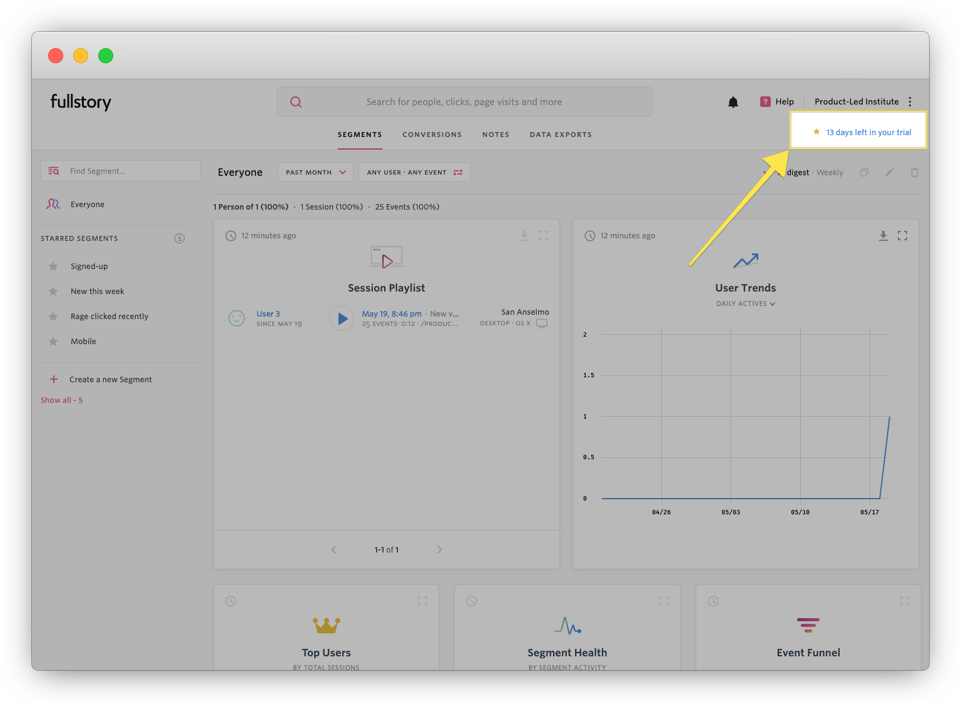Screen dimensions: 961x702
Task: Toggle star on Signed-up segment
Action: 54,267
